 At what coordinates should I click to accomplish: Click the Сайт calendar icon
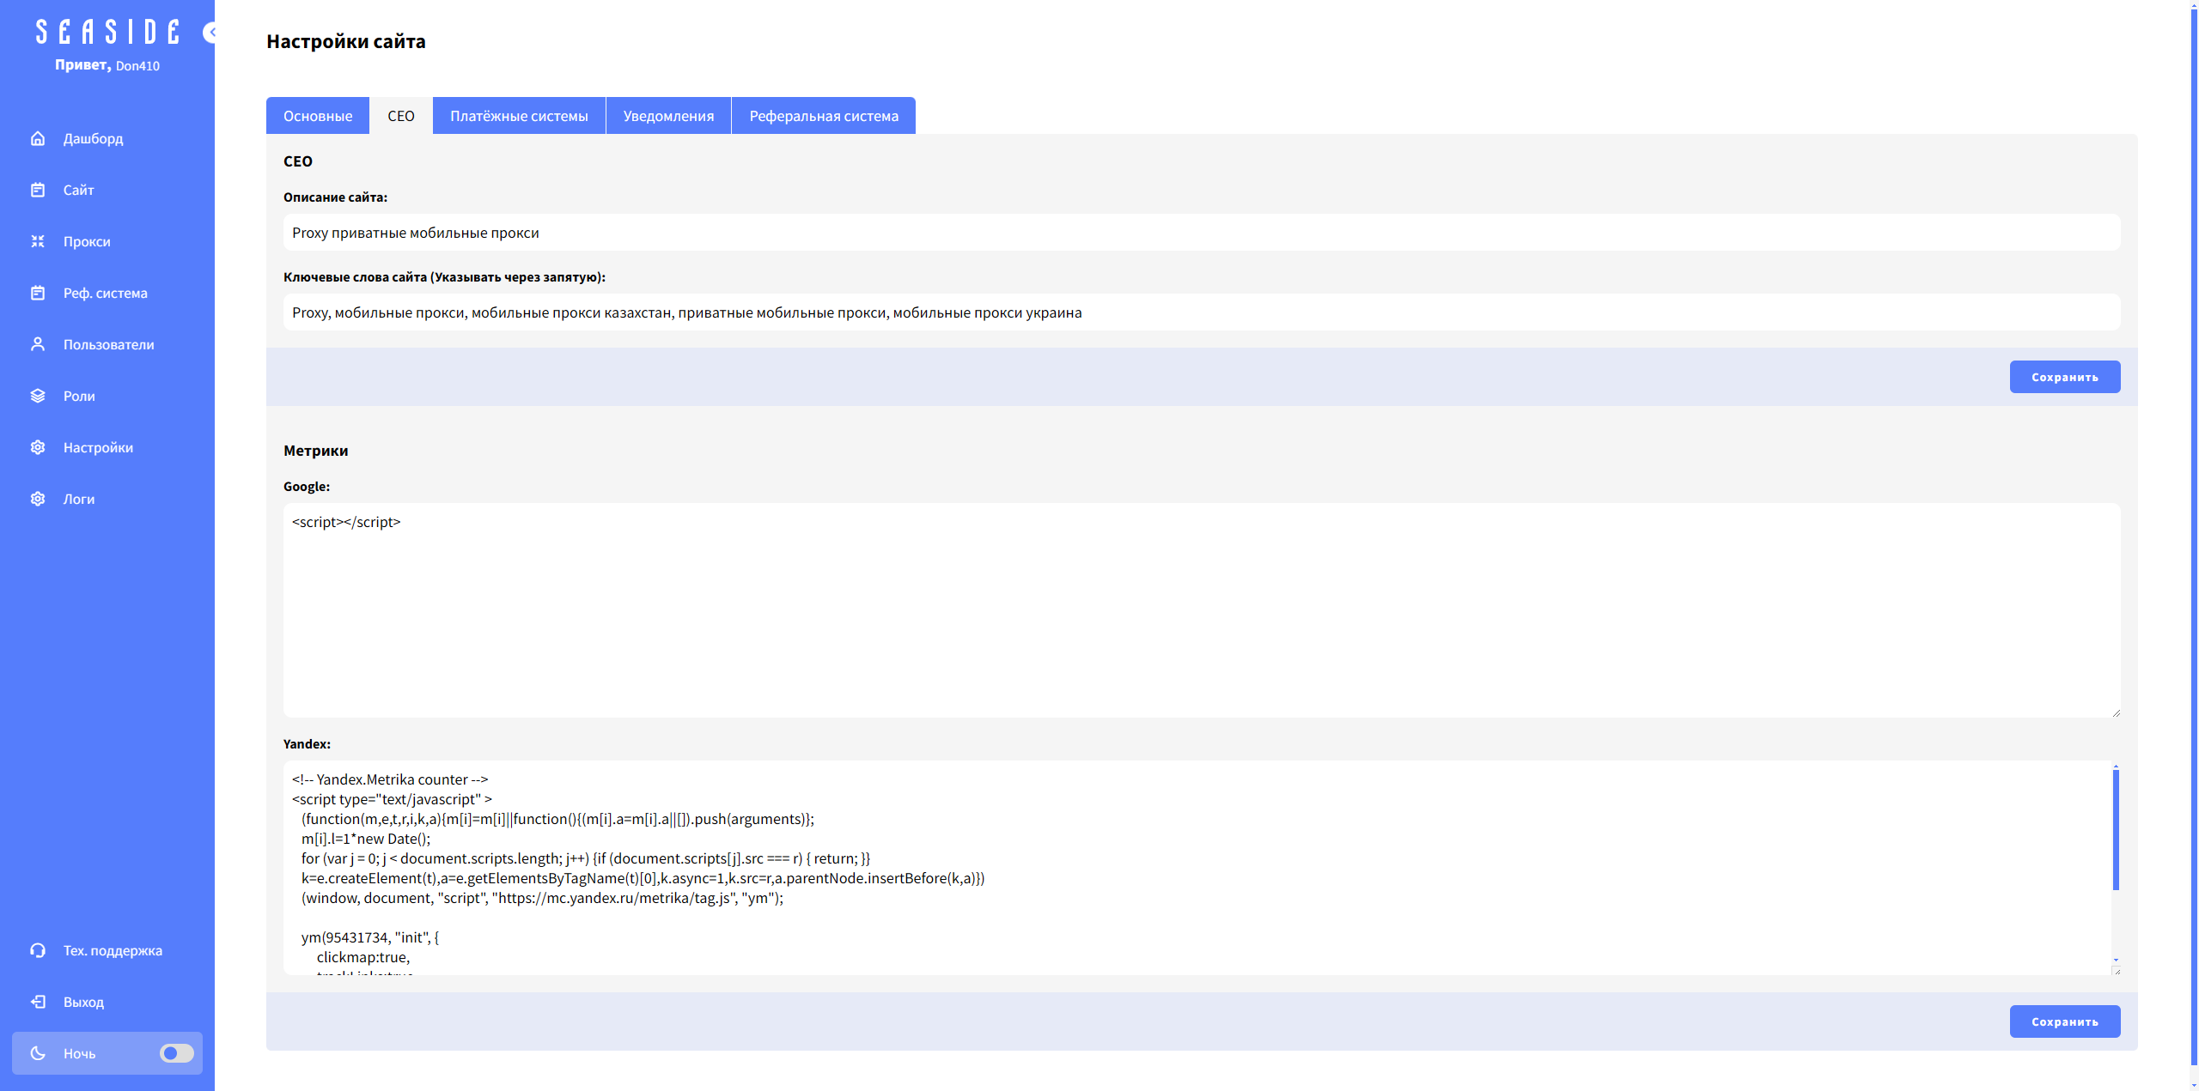pos(38,190)
